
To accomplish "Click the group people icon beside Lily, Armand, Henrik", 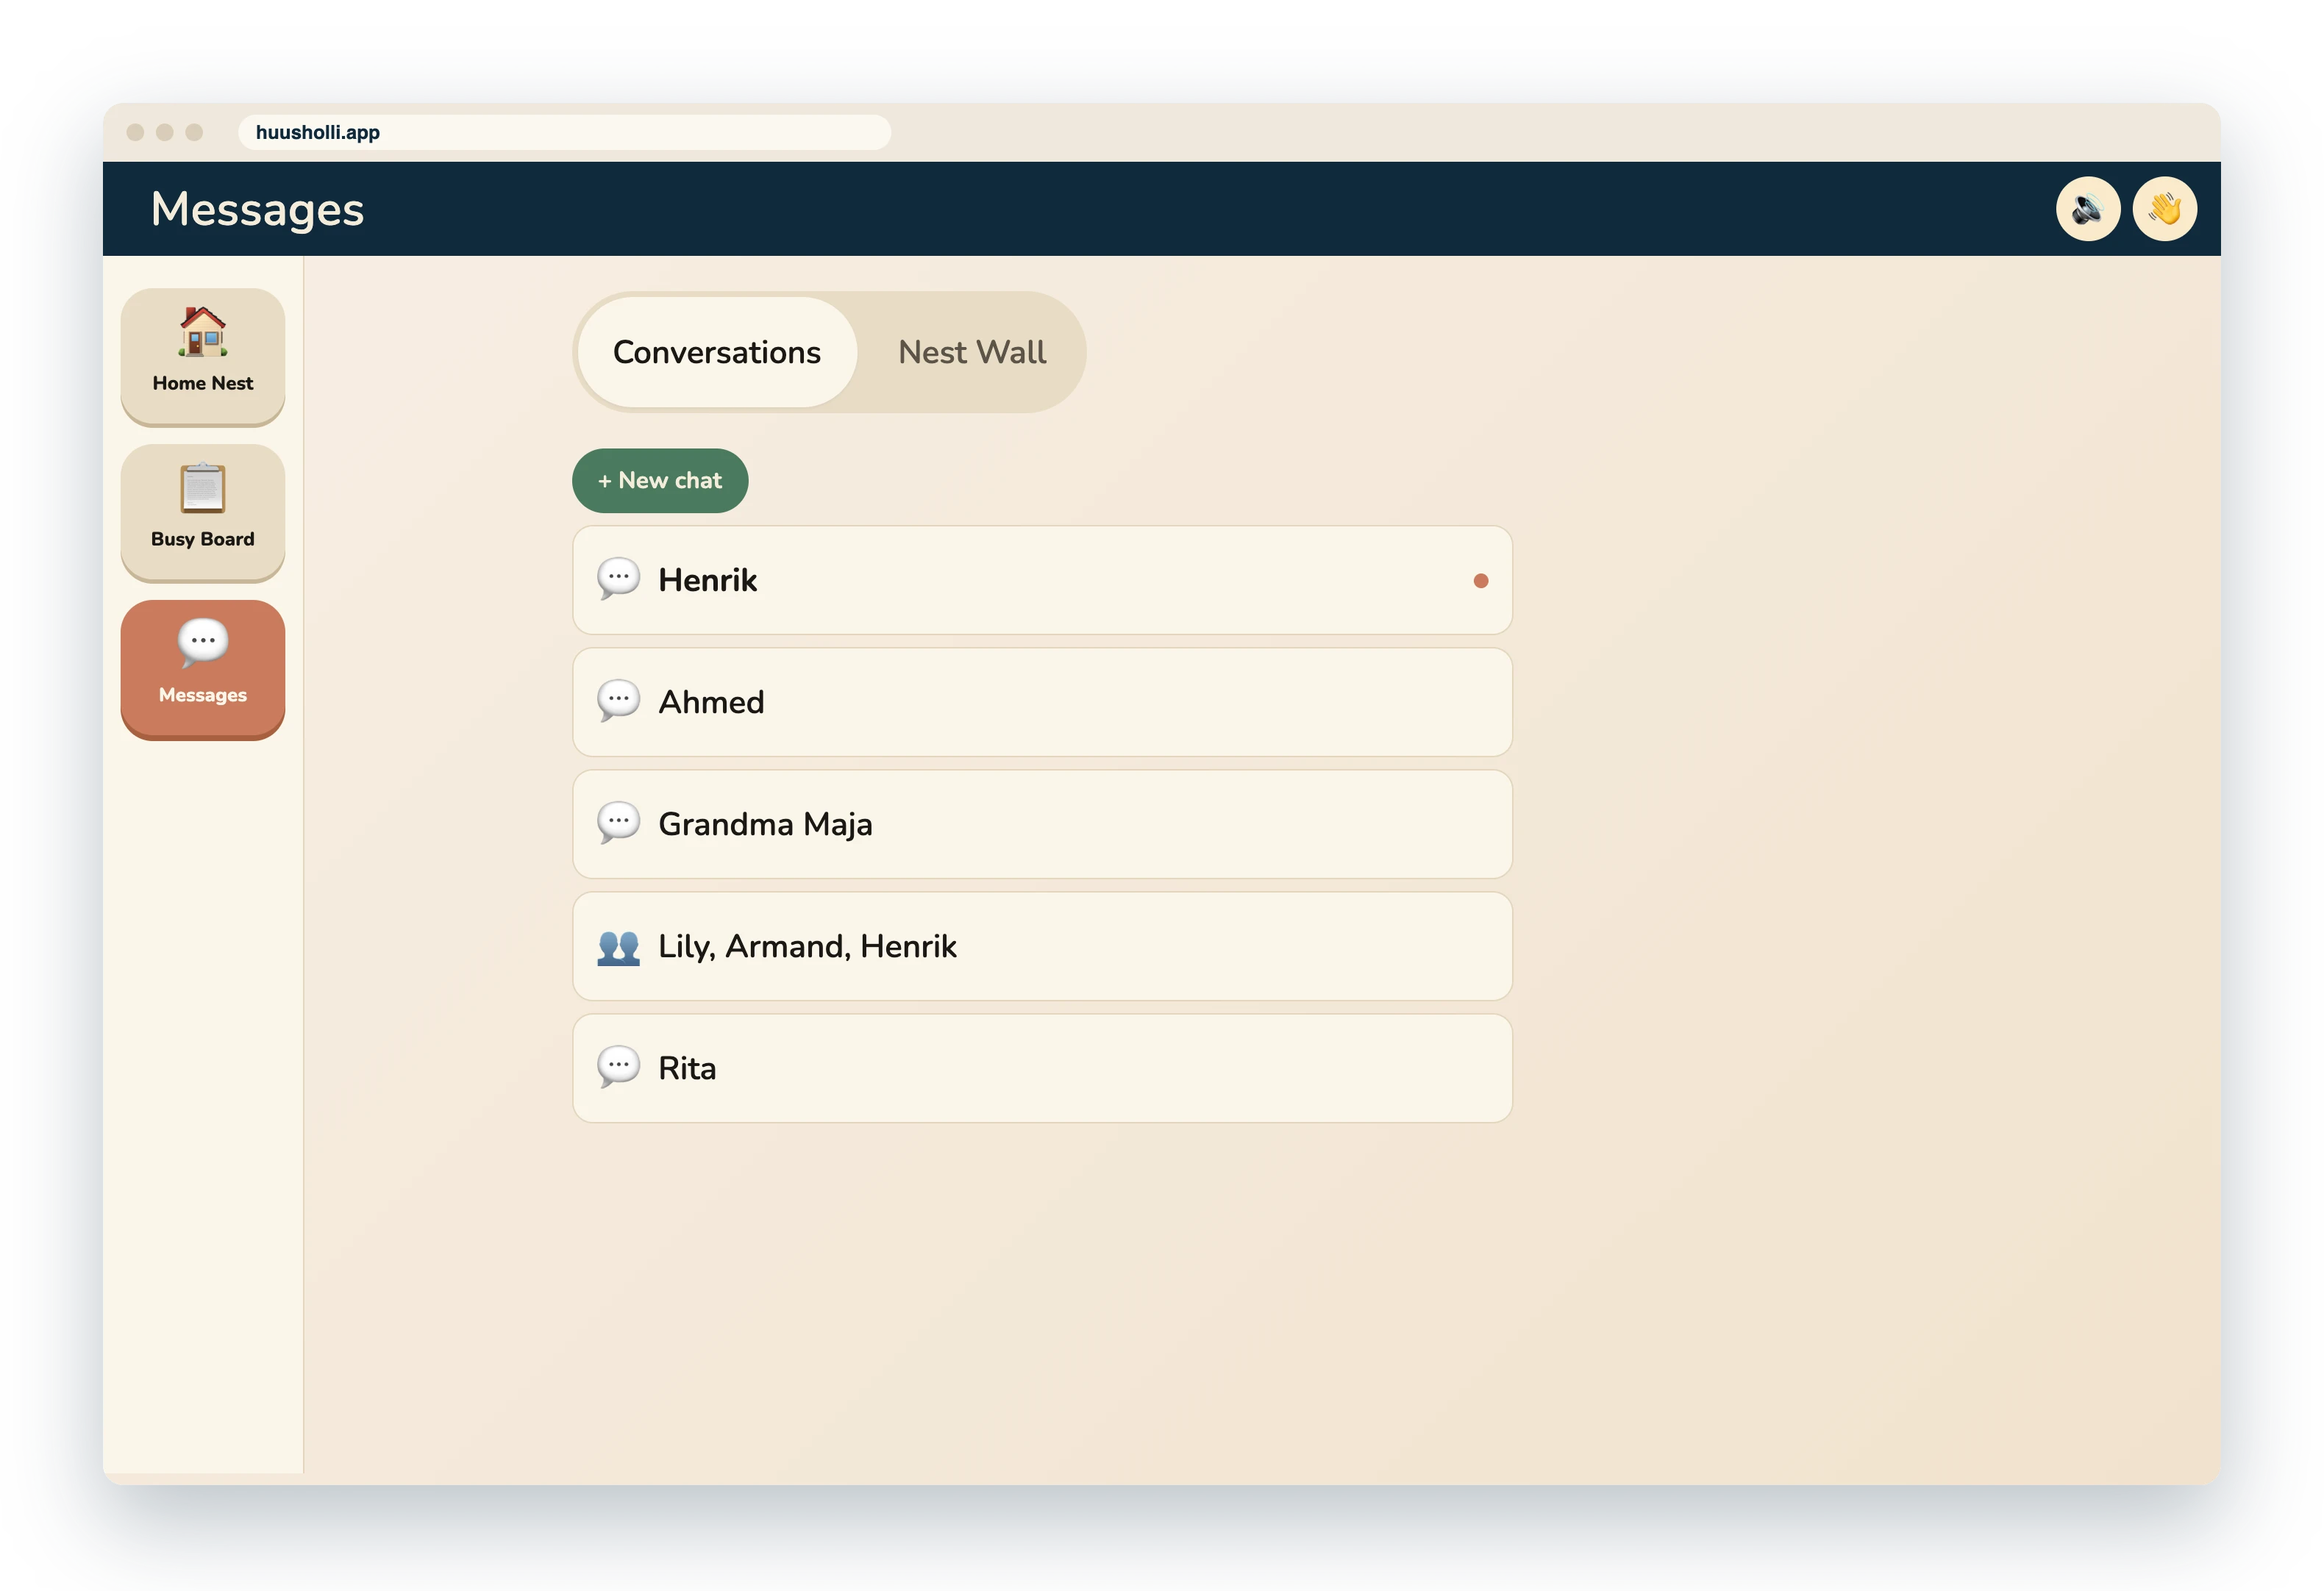I will click(x=618, y=946).
